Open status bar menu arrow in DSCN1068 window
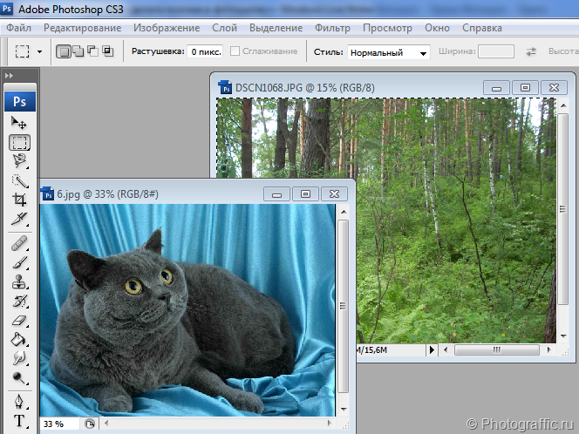Image resolution: width=579 pixels, height=434 pixels. point(432,349)
